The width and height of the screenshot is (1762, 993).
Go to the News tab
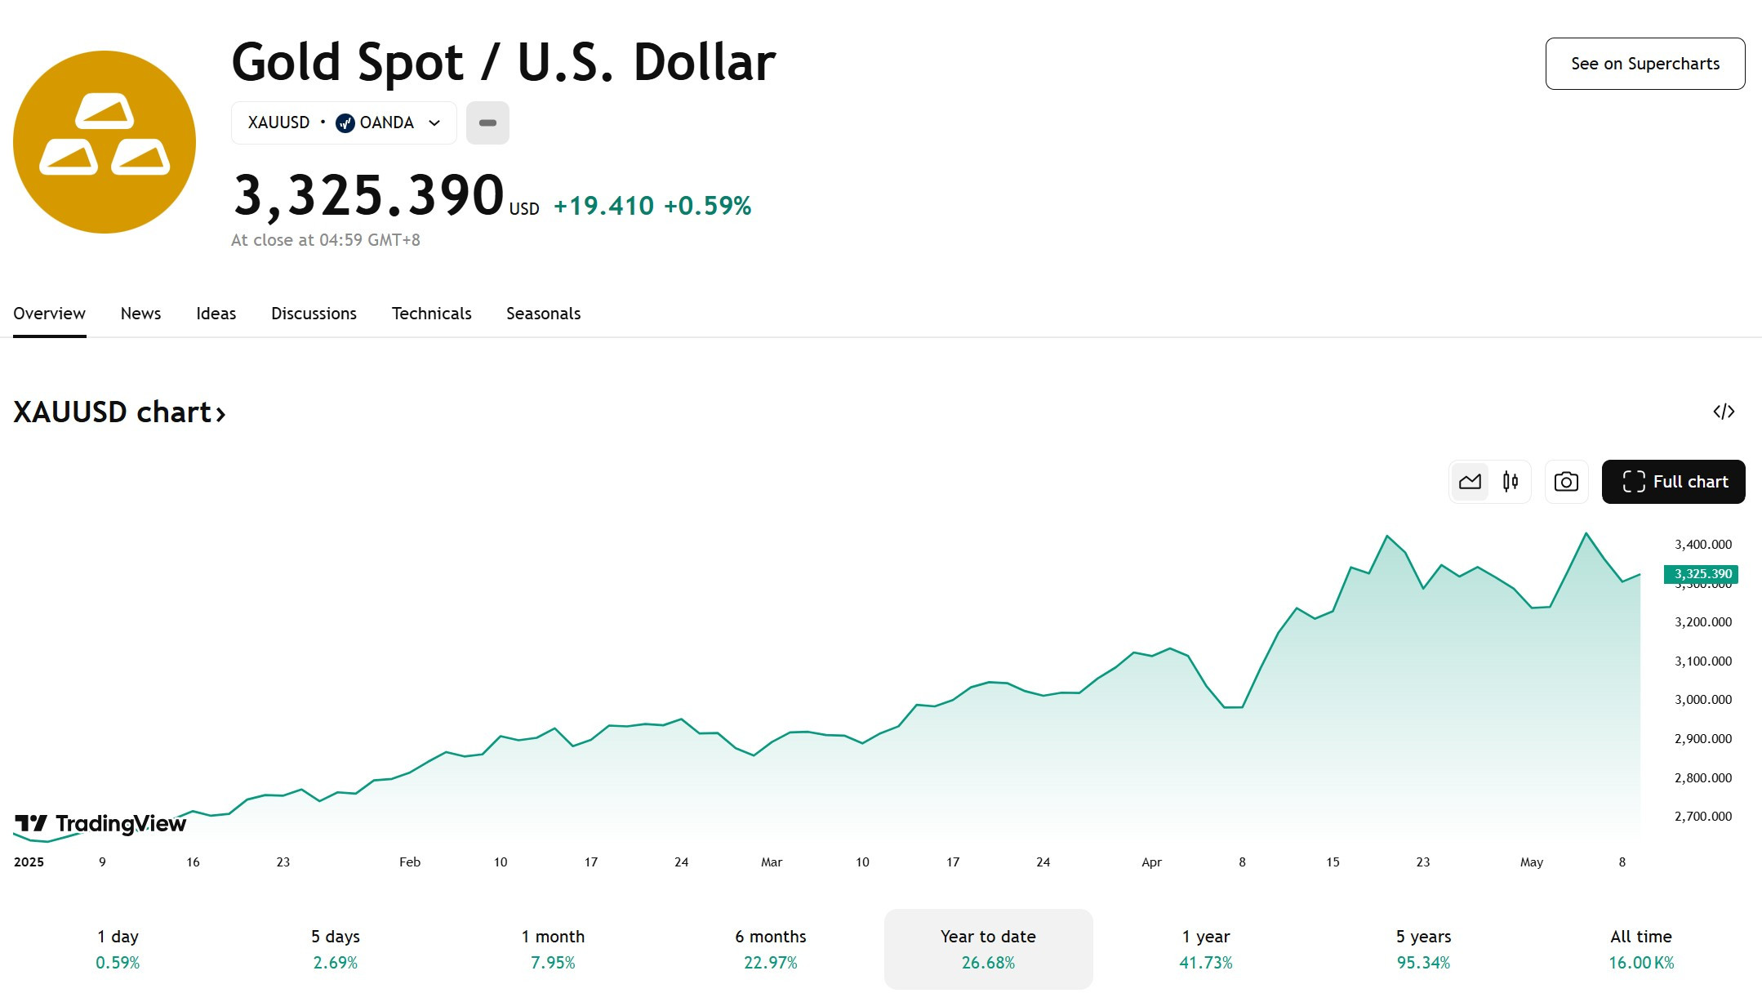click(x=140, y=314)
